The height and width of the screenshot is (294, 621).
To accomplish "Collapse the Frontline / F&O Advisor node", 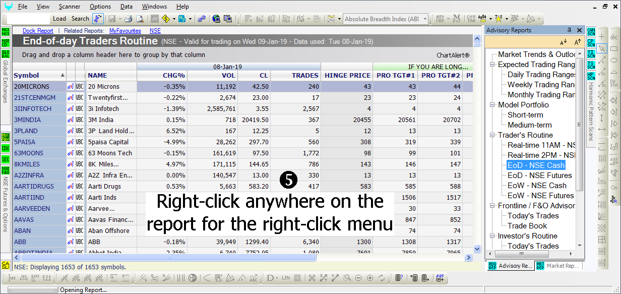I will coord(492,206).
